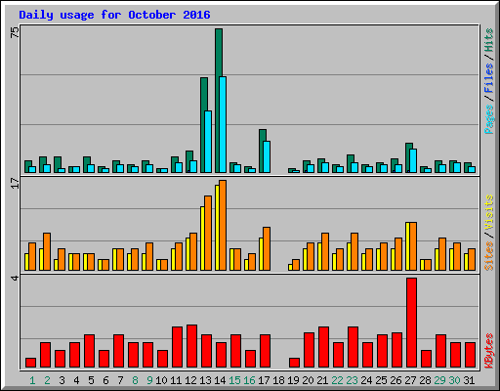Click the cyan Files bar for day 14
The width and height of the screenshot is (500, 391).
223,124
